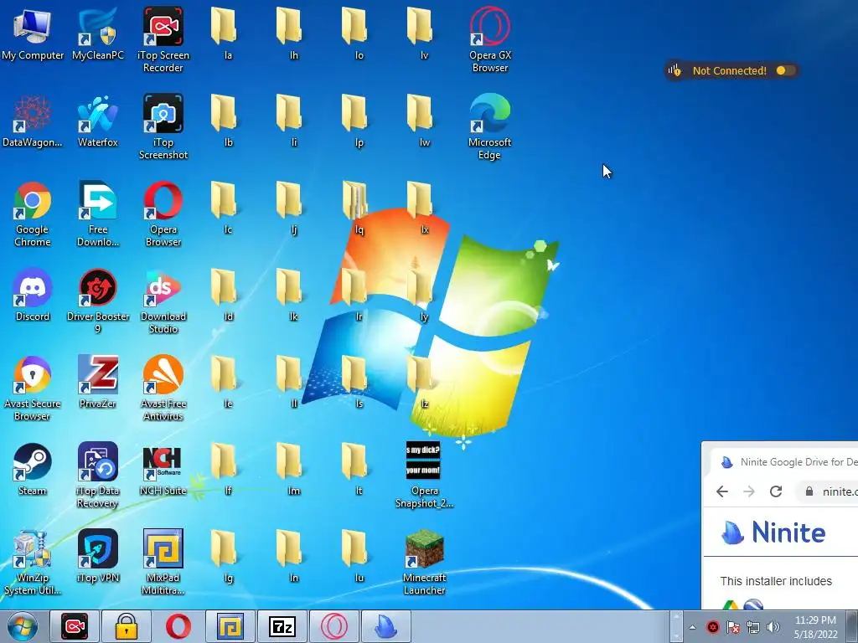Viewport: 858px width, 643px height.
Task: Go back in Ninite browser window
Action: [x=722, y=491]
